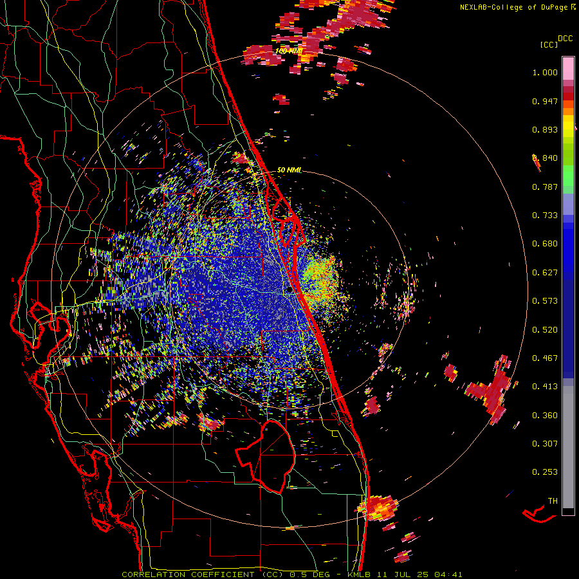Select the 1.000 legend value
Viewport: 579px width, 579px height.
point(545,72)
